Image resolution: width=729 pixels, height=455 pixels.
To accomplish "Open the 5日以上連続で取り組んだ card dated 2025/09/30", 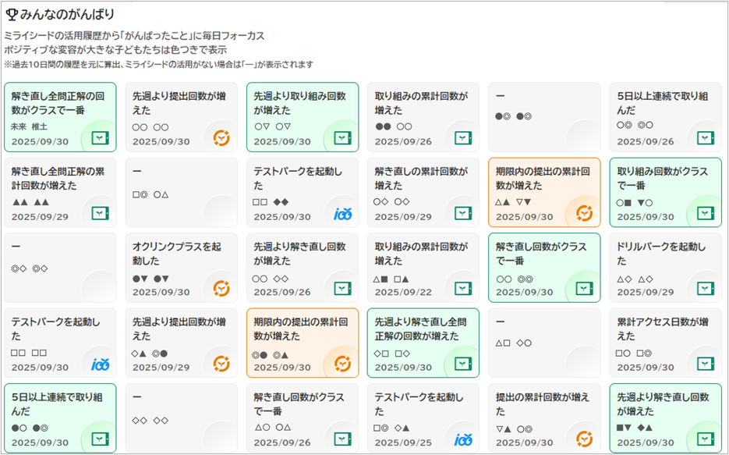I will coord(59,418).
